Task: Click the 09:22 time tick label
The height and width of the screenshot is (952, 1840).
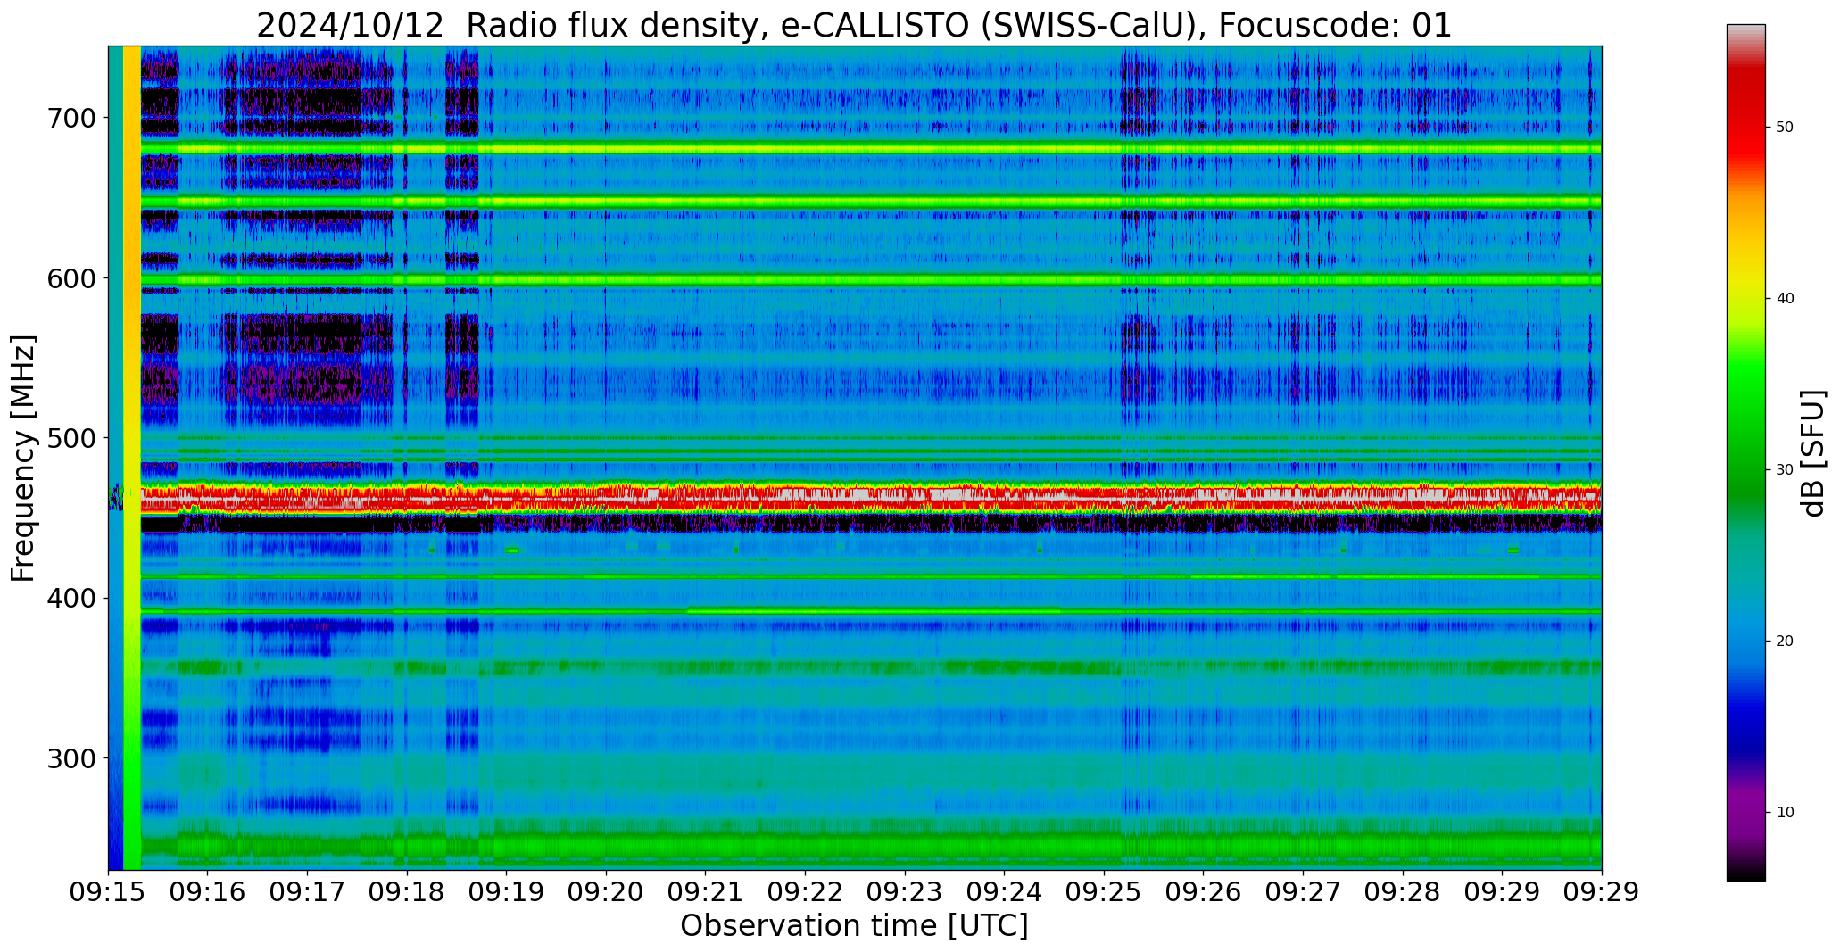Action: pos(805,893)
